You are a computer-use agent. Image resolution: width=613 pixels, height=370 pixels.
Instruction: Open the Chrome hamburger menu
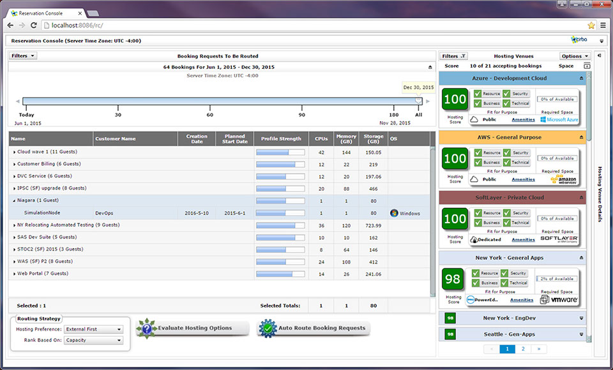[603, 25]
